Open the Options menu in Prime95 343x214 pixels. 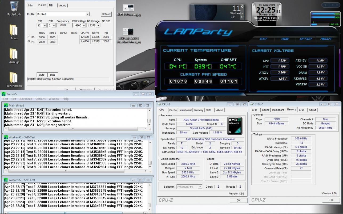(41, 99)
